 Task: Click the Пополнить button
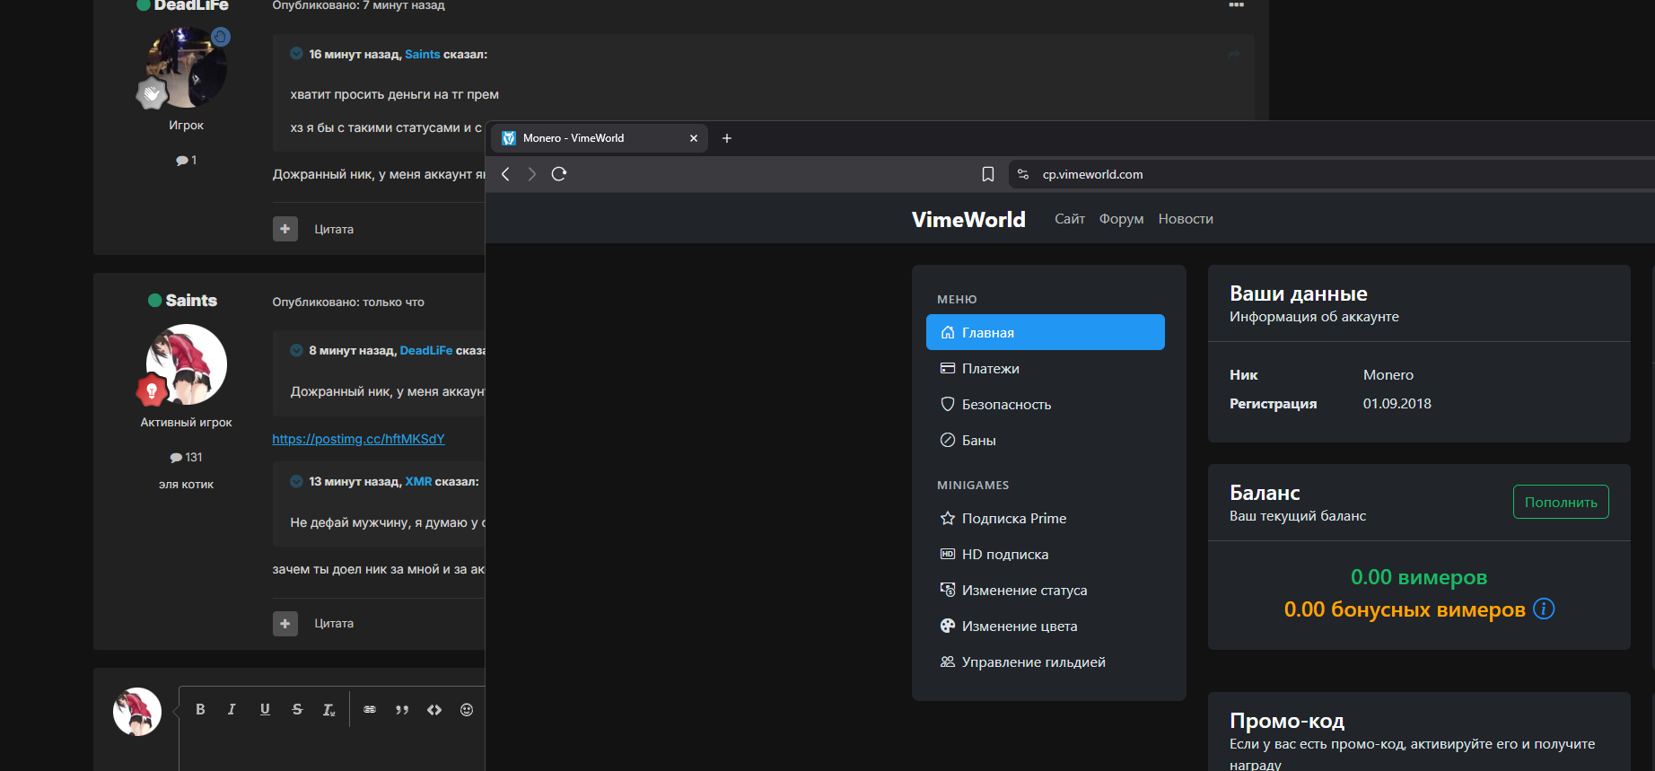1561,502
